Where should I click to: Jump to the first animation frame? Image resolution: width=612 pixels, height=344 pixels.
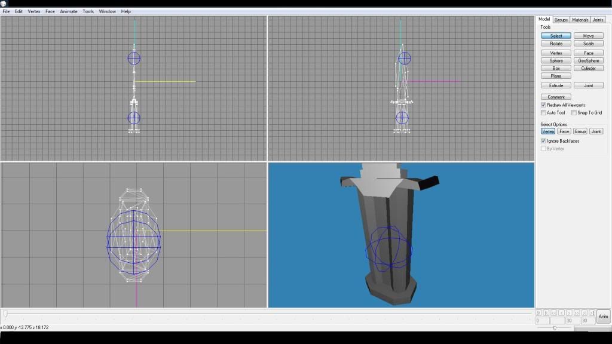pos(538,313)
